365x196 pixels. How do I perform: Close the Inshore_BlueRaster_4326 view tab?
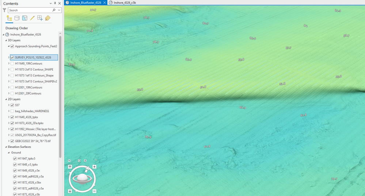click(104, 3)
